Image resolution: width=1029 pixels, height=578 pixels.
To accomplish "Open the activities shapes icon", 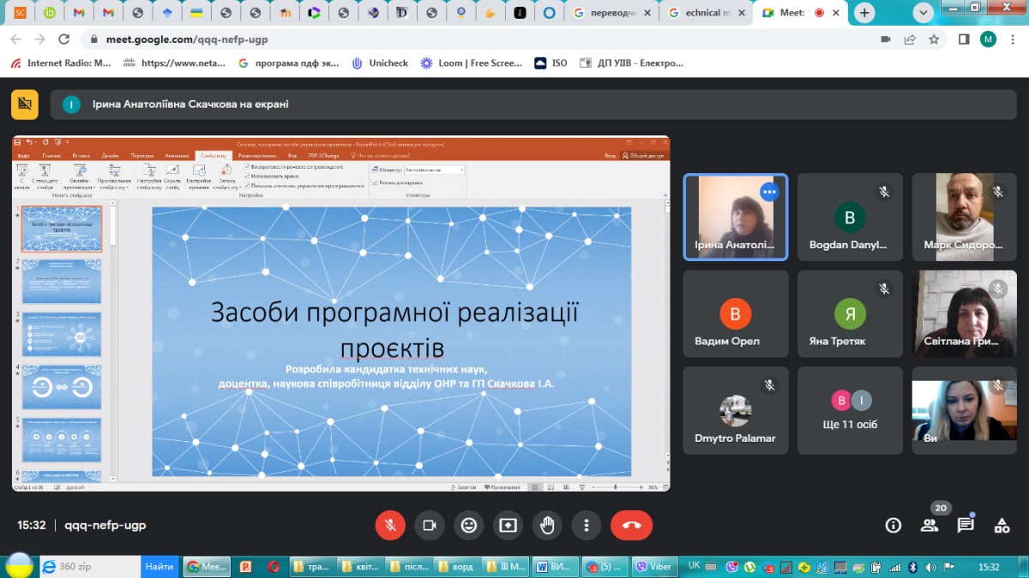I will [x=1002, y=525].
